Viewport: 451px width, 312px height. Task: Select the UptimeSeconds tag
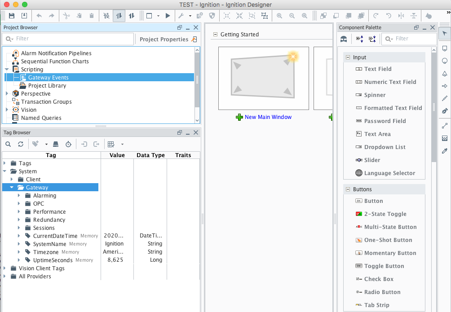point(53,260)
